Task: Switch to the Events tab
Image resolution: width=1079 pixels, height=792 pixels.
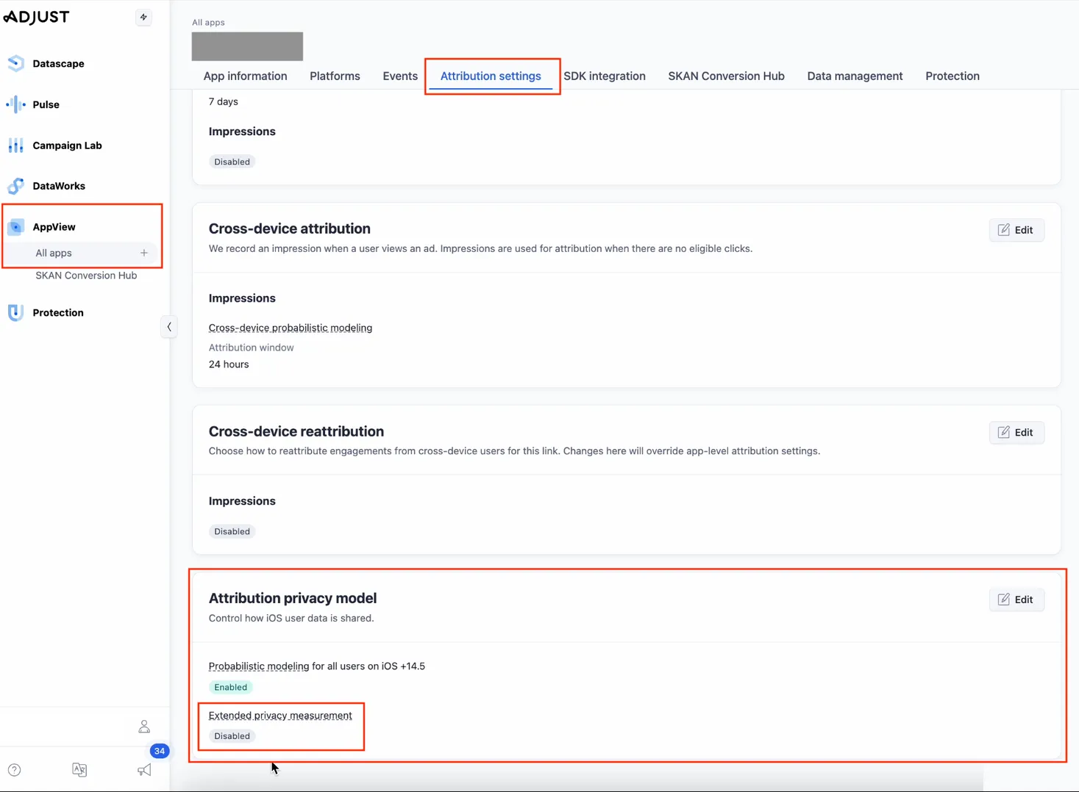Action: (x=399, y=76)
